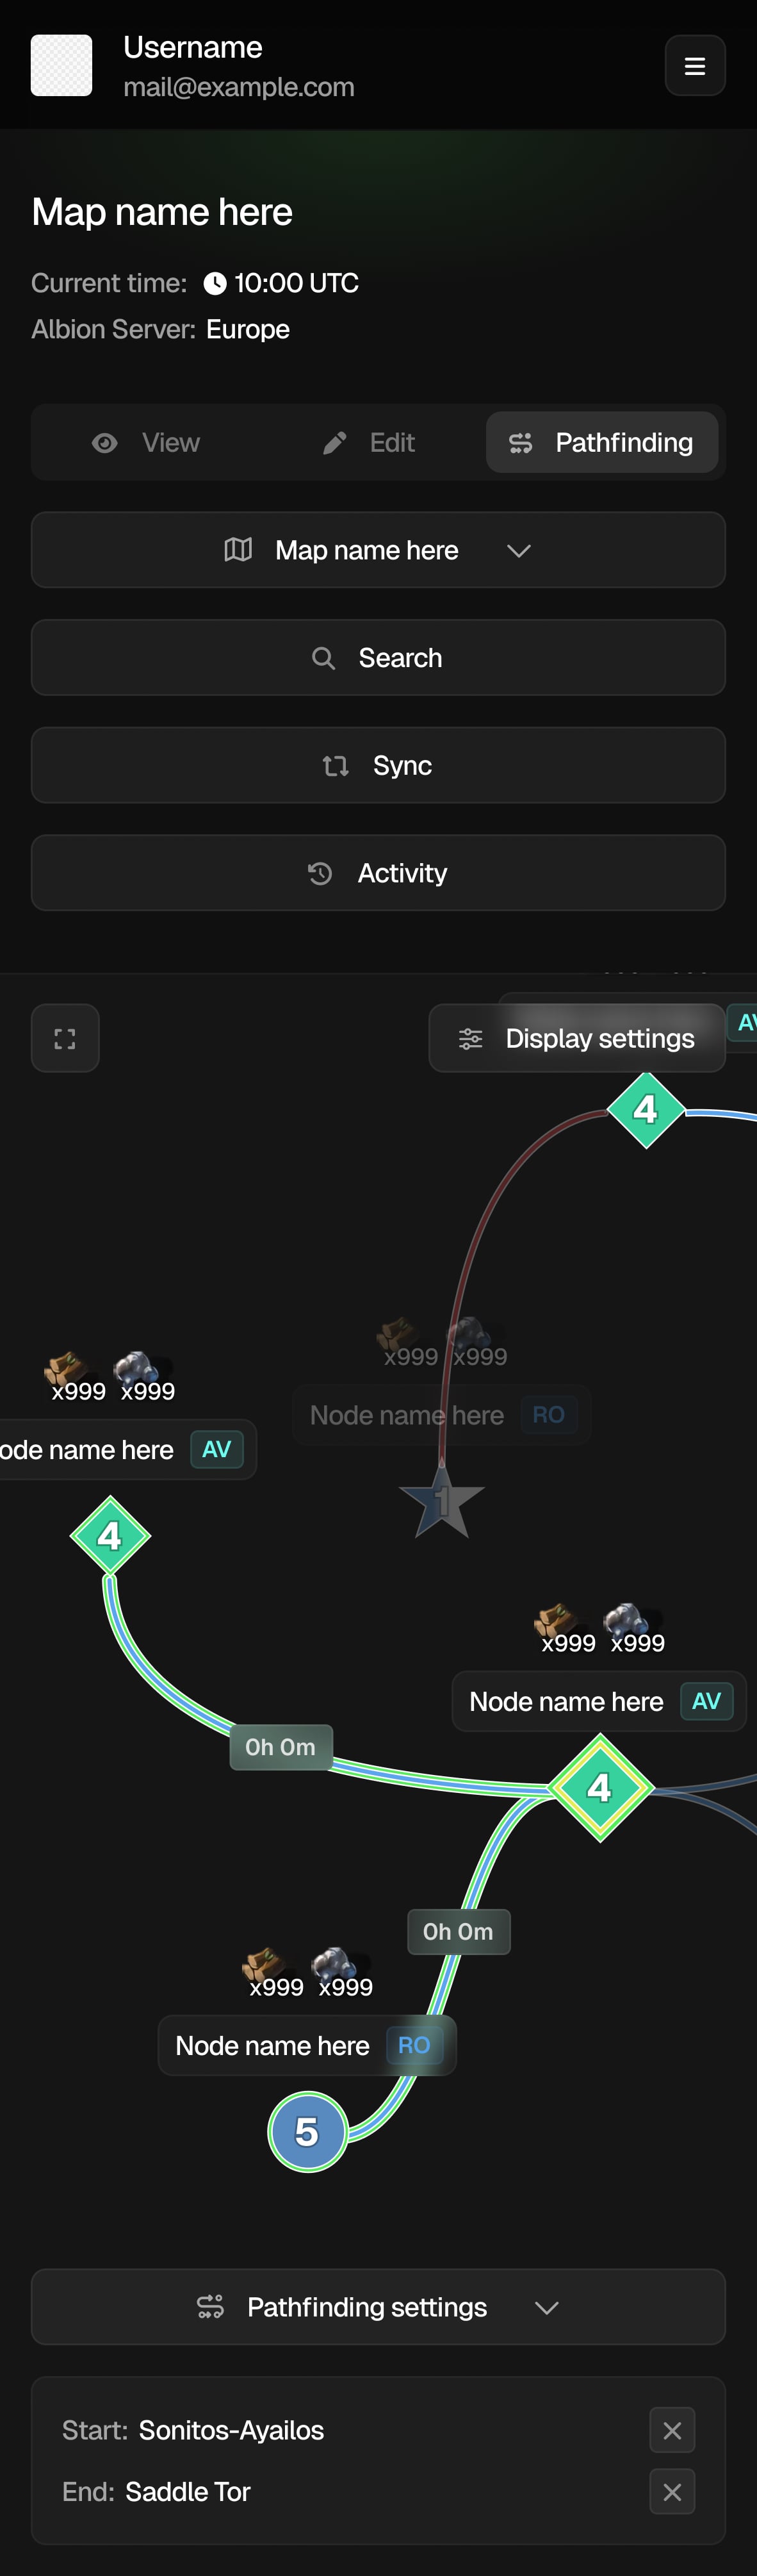Open the hamburger menu button
This screenshot has height=2576, width=757.
tap(695, 66)
